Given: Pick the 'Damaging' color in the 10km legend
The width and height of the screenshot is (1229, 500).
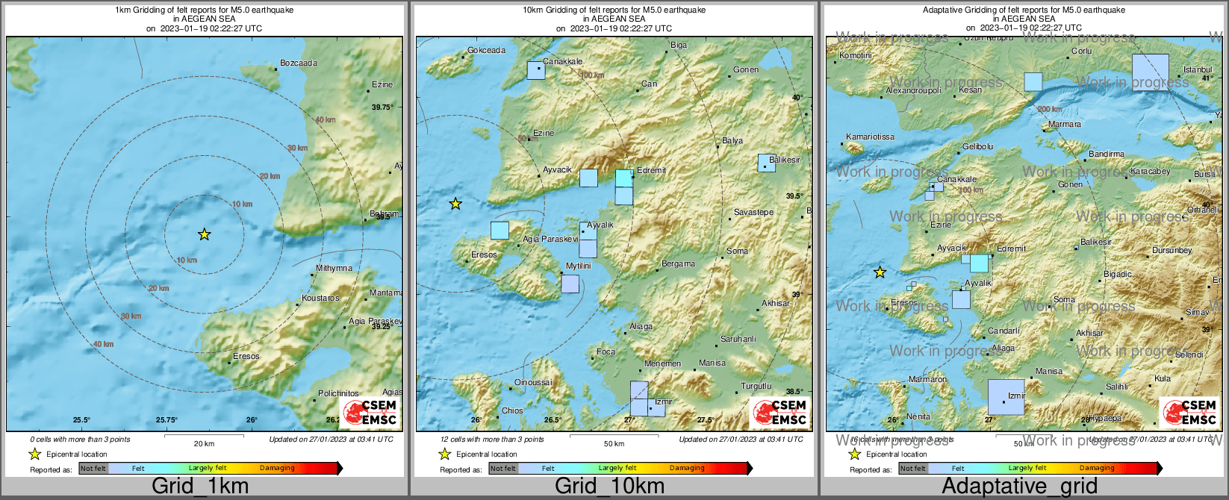Looking at the screenshot, I should (687, 469).
